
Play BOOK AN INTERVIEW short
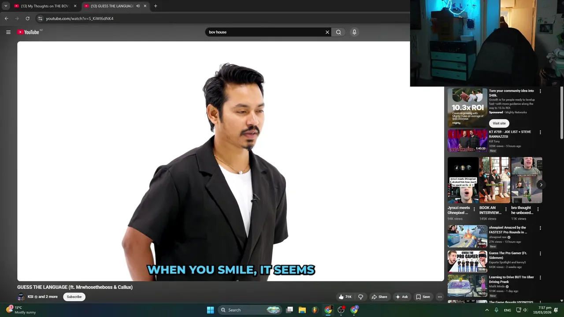494,180
